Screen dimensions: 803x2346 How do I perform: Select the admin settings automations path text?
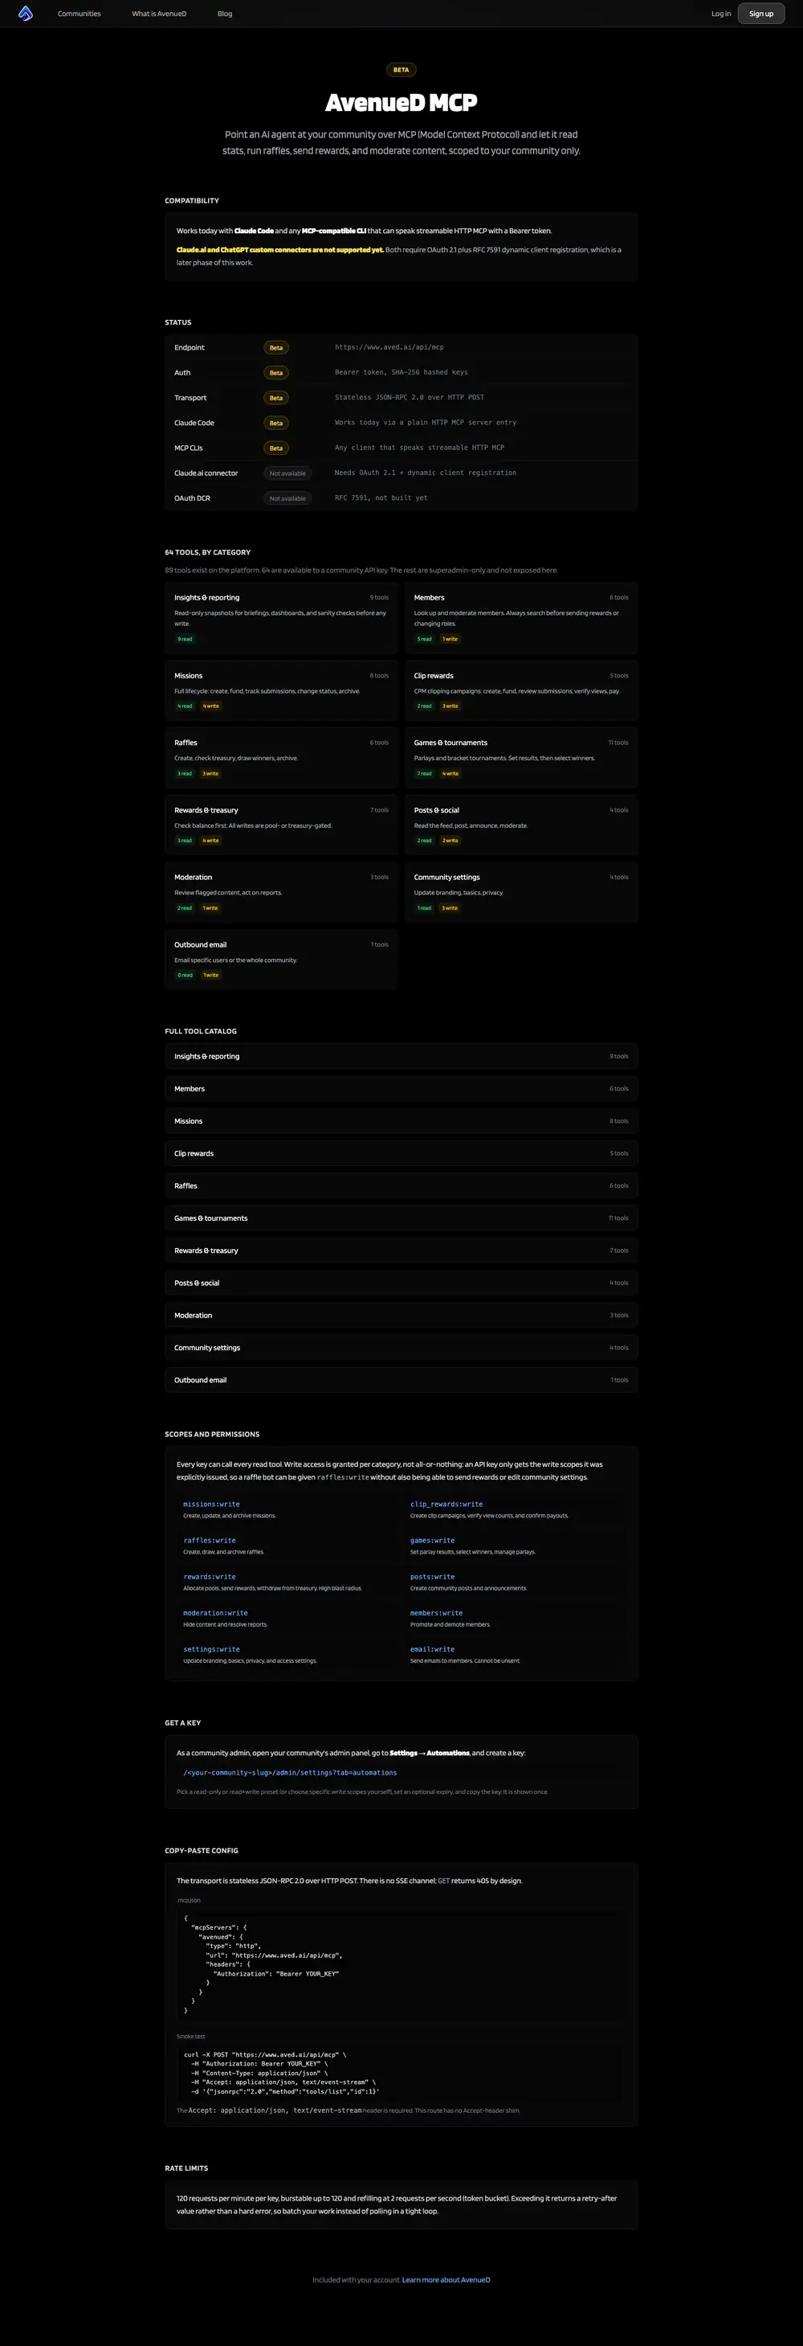pos(290,1773)
